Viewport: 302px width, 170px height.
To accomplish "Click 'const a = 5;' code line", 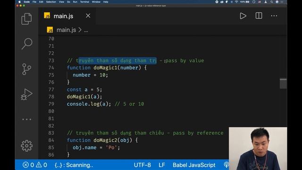I will point(84,90).
